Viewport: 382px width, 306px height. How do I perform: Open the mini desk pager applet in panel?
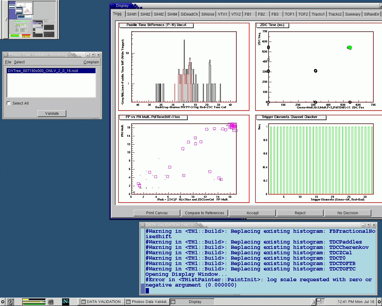click(321, 302)
